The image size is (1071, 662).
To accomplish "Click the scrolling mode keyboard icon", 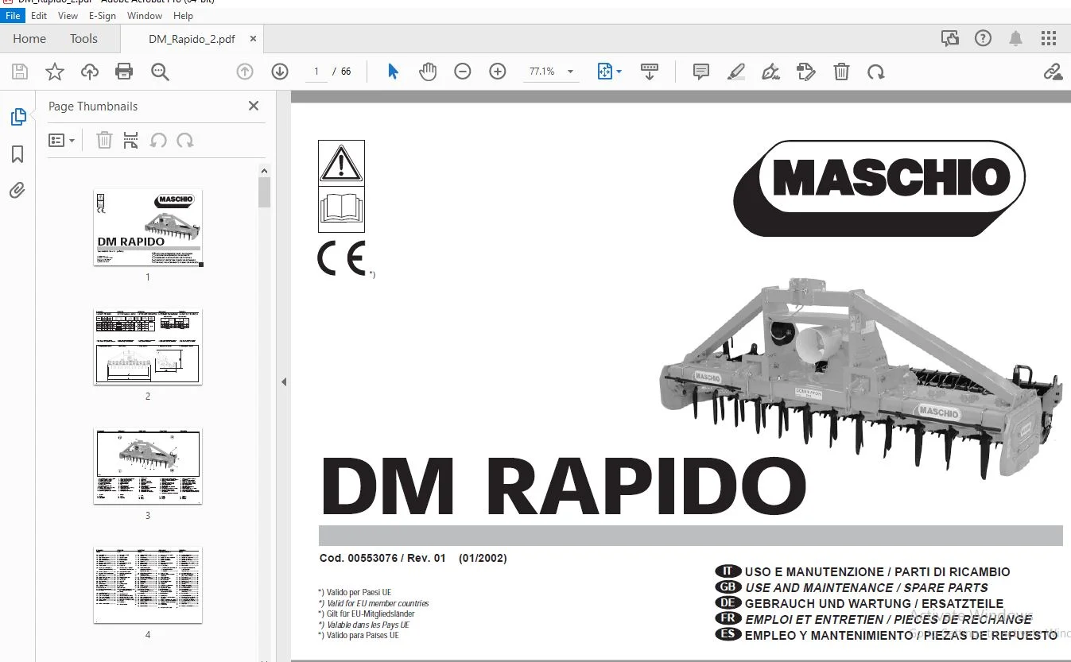I will (x=650, y=72).
